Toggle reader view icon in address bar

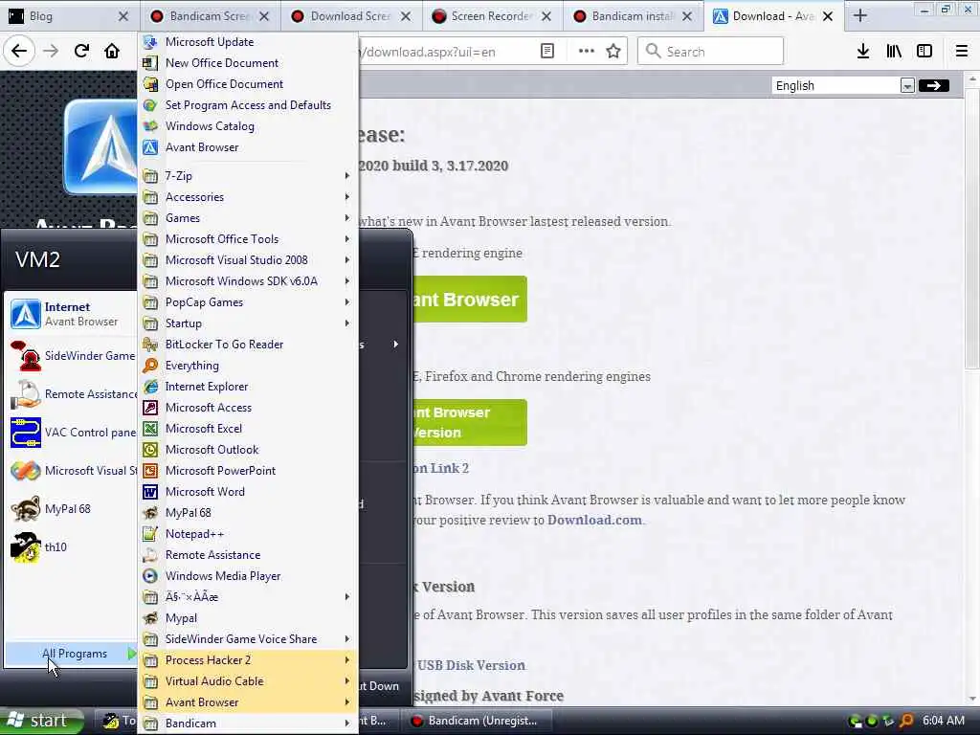[546, 52]
